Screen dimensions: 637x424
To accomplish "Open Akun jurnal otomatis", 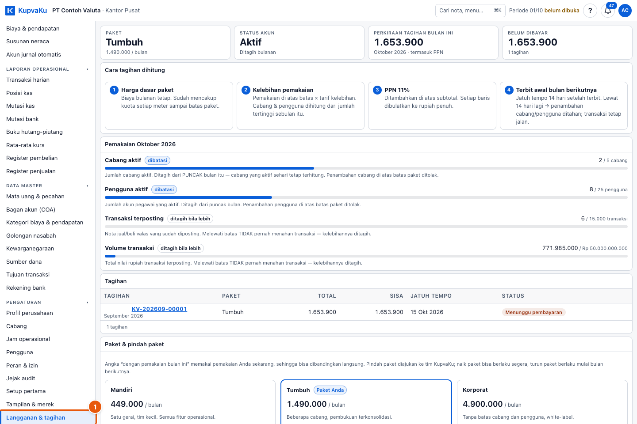I will point(47,55).
